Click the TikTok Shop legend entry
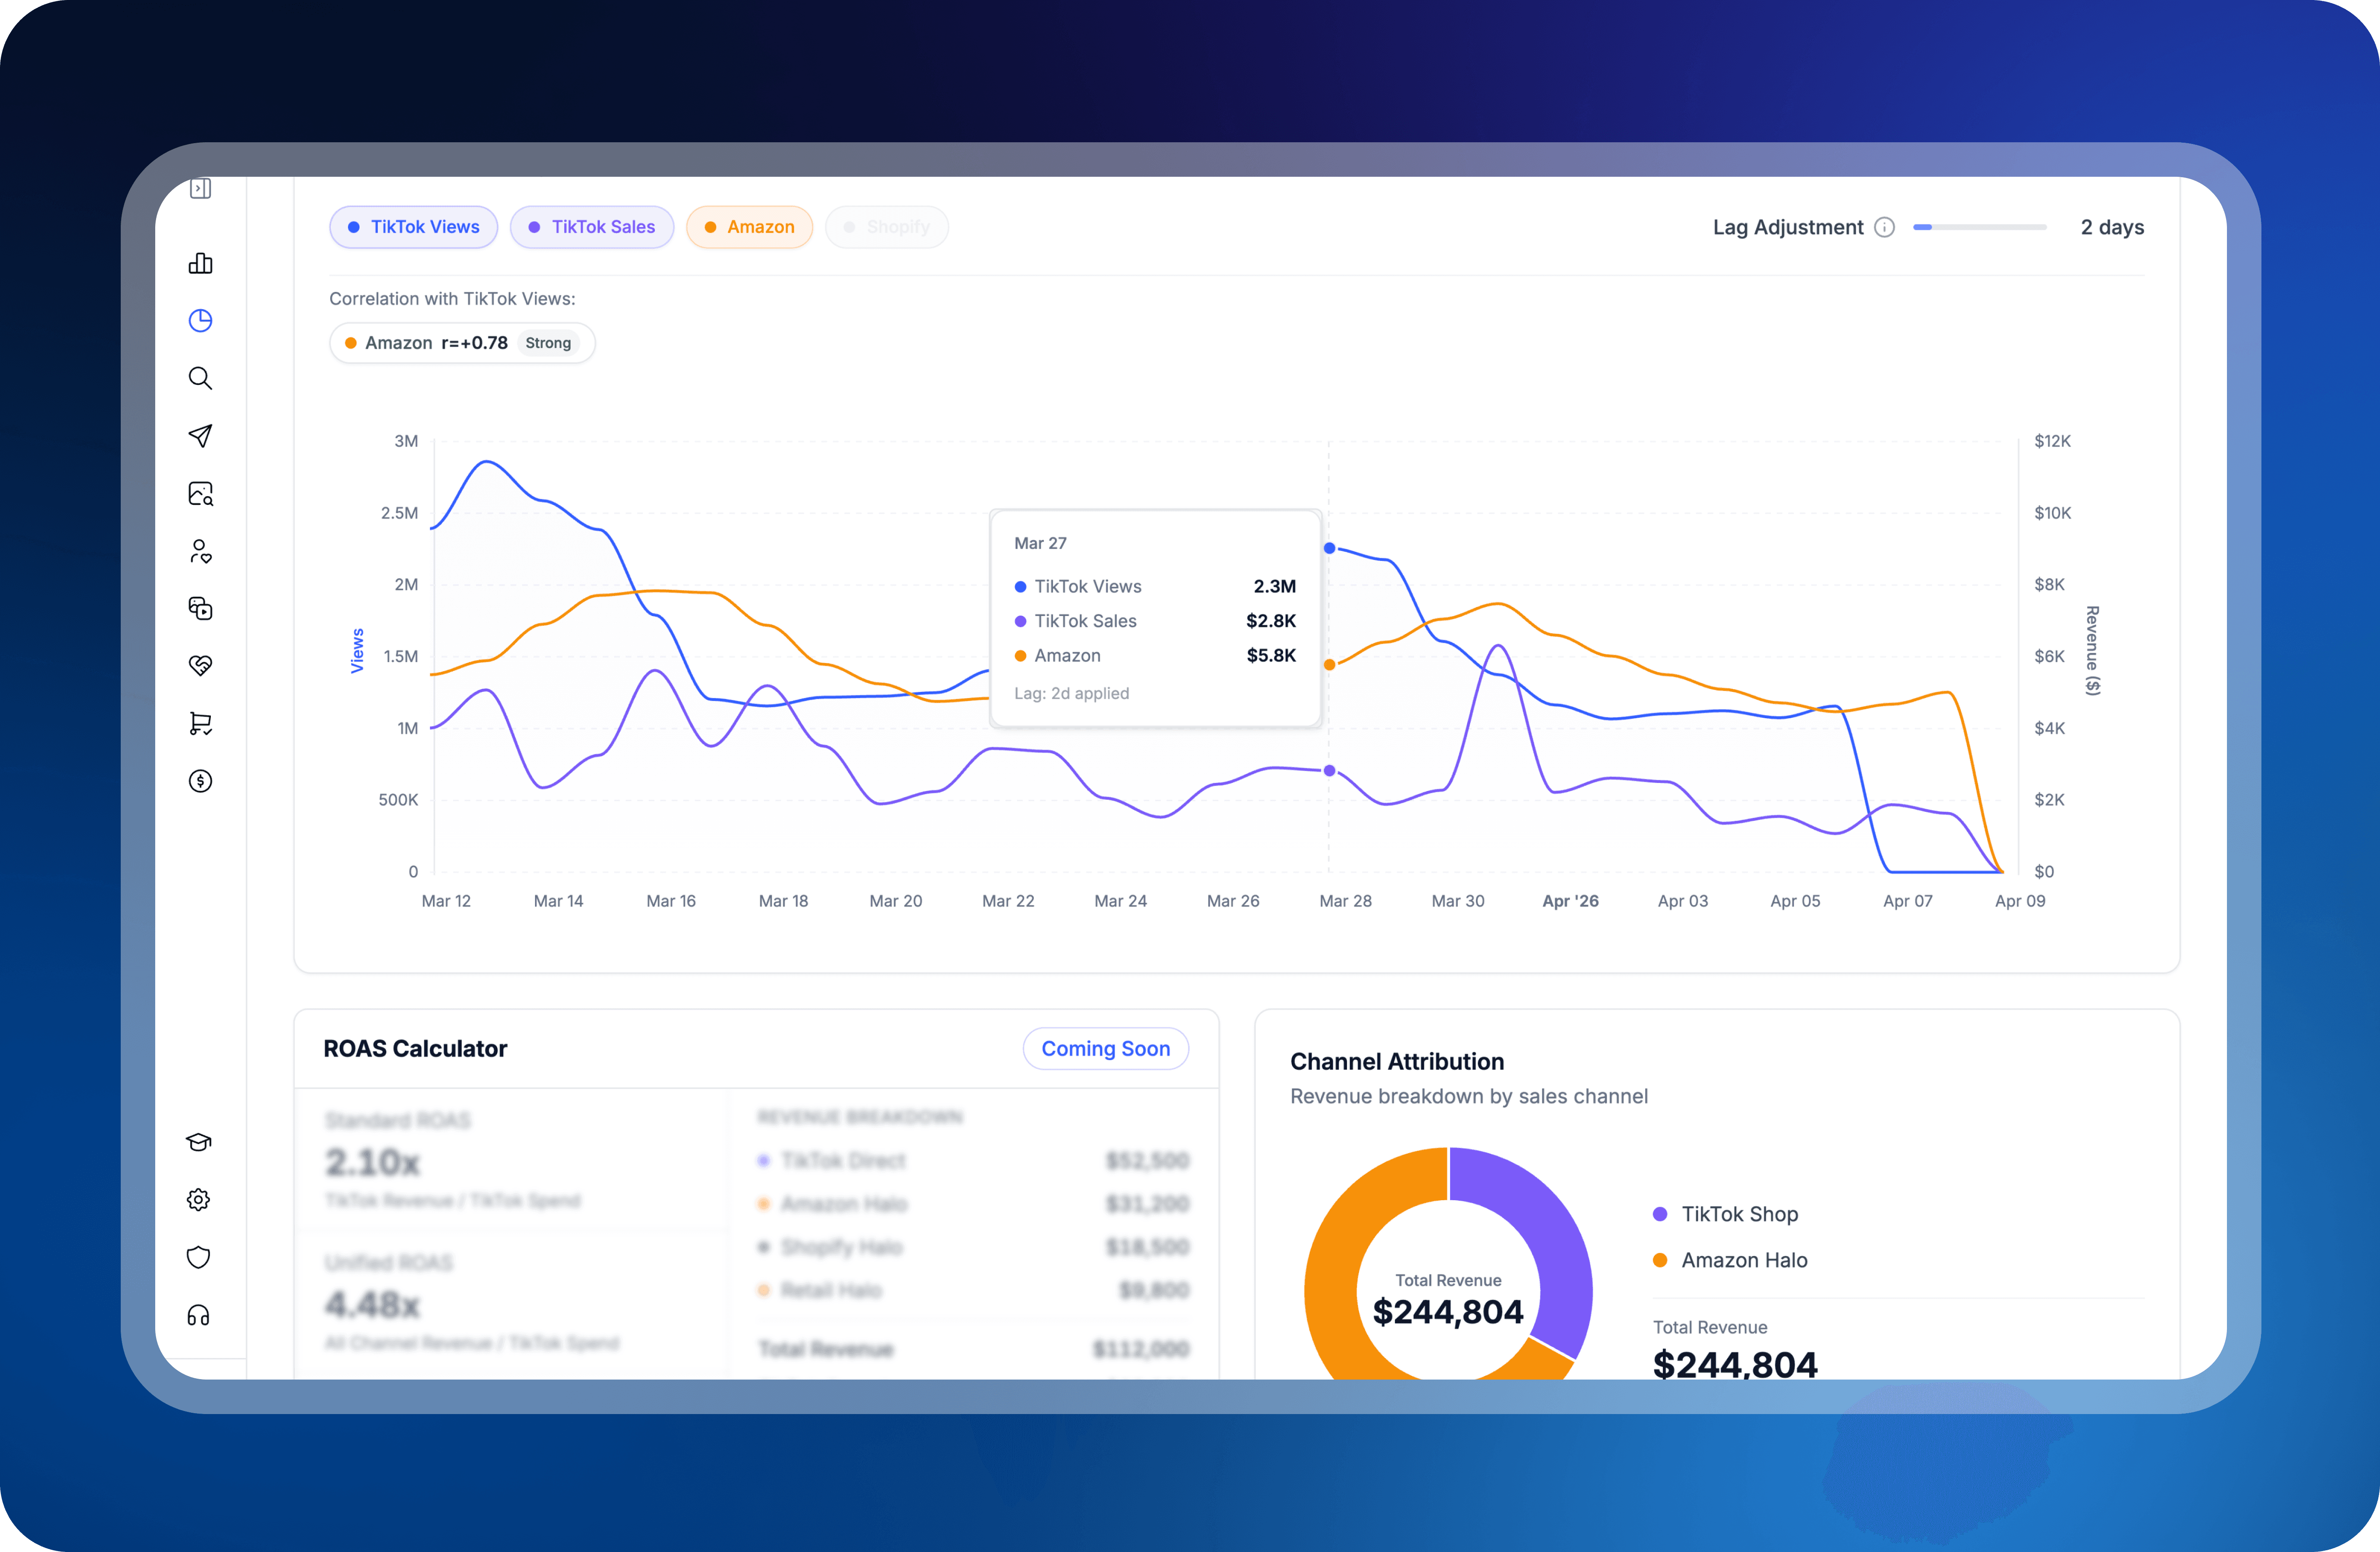 [x=1726, y=1214]
